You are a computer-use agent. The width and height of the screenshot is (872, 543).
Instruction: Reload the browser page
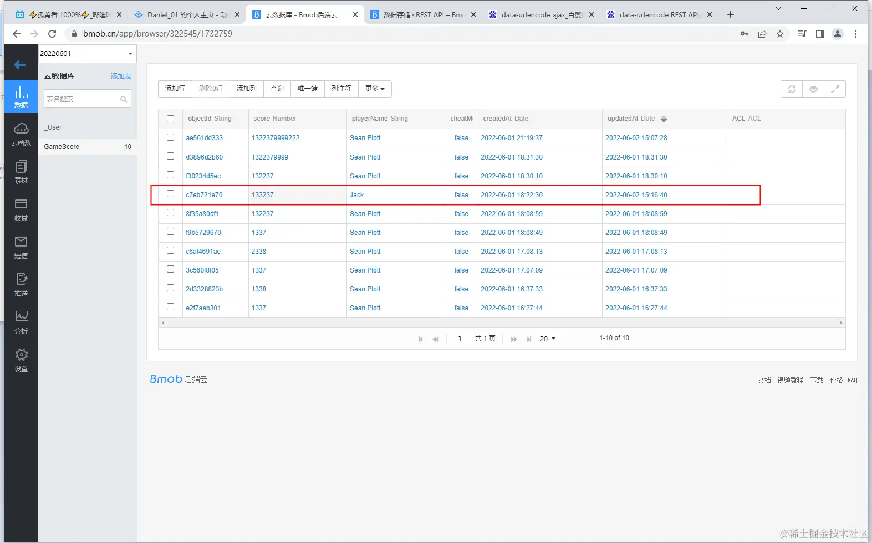[52, 34]
